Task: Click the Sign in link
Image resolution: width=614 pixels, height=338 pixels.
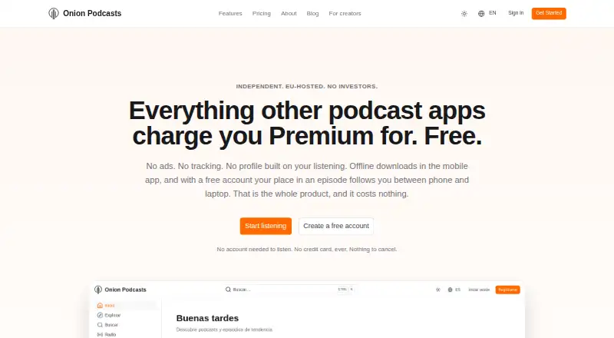Action: tap(516, 13)
